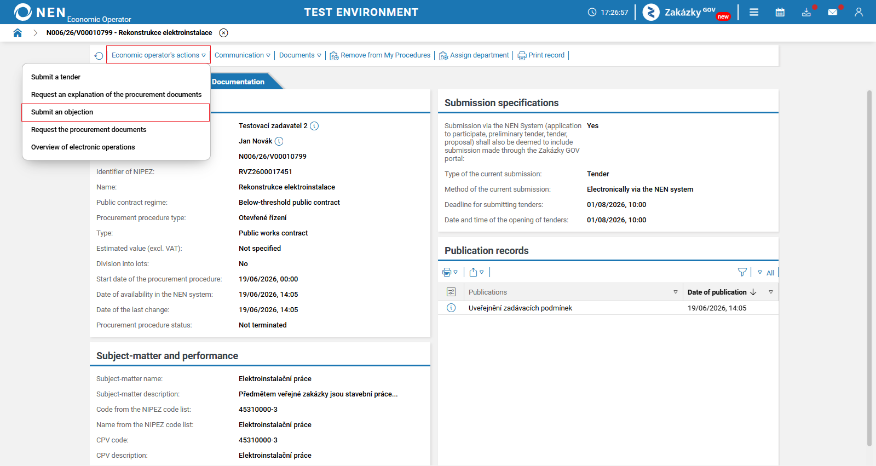Image resolution: width=876 pixels, height=466 pixels.
Task: Sort by Date of publication column
Action: pos(722,292)
